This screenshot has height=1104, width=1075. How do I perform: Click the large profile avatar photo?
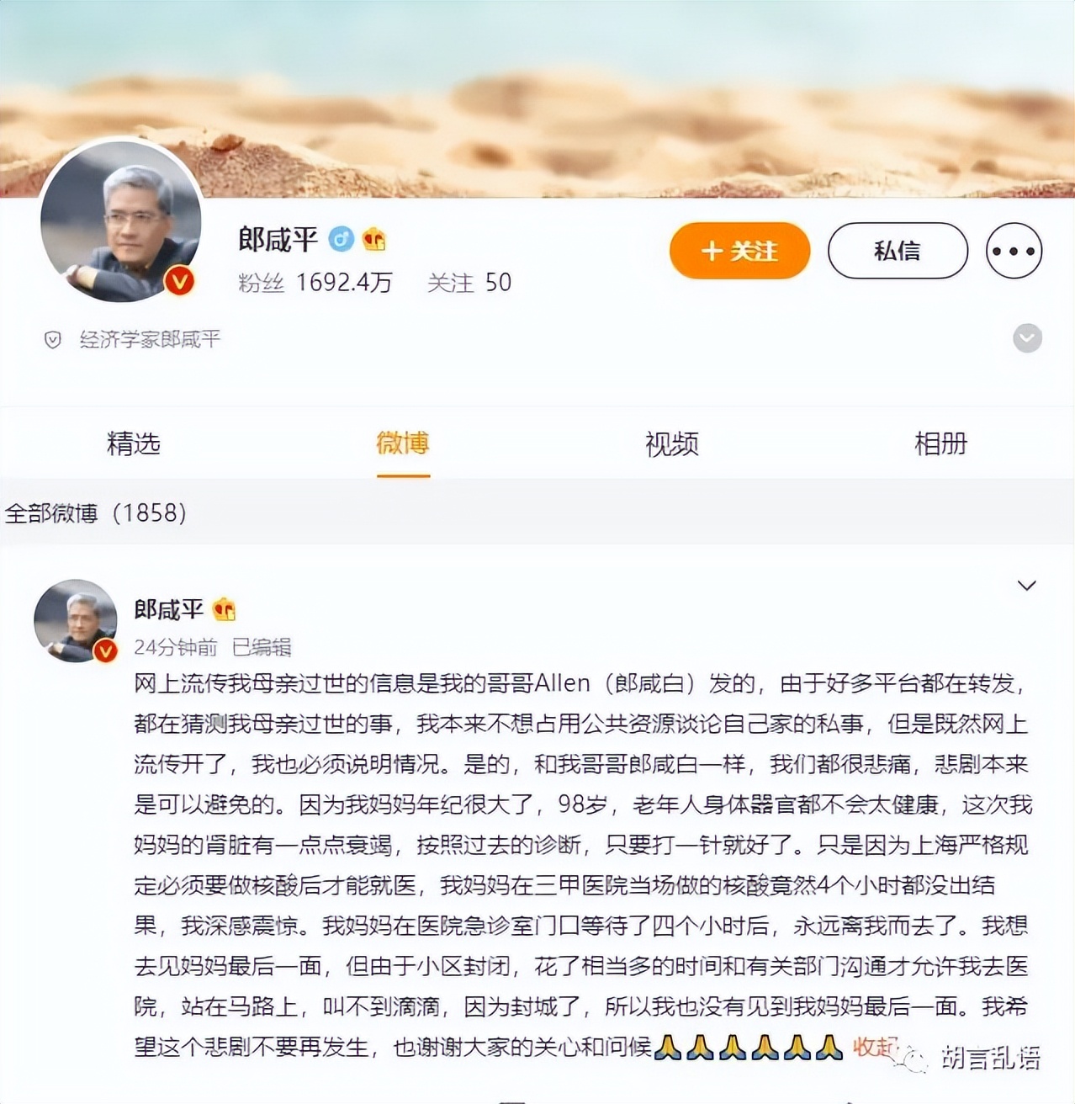(x=121, y=221)
